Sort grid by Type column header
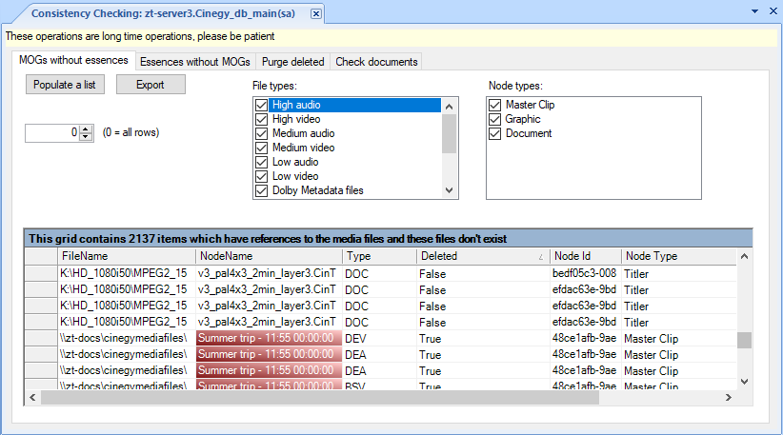 [x=379, y=256]
